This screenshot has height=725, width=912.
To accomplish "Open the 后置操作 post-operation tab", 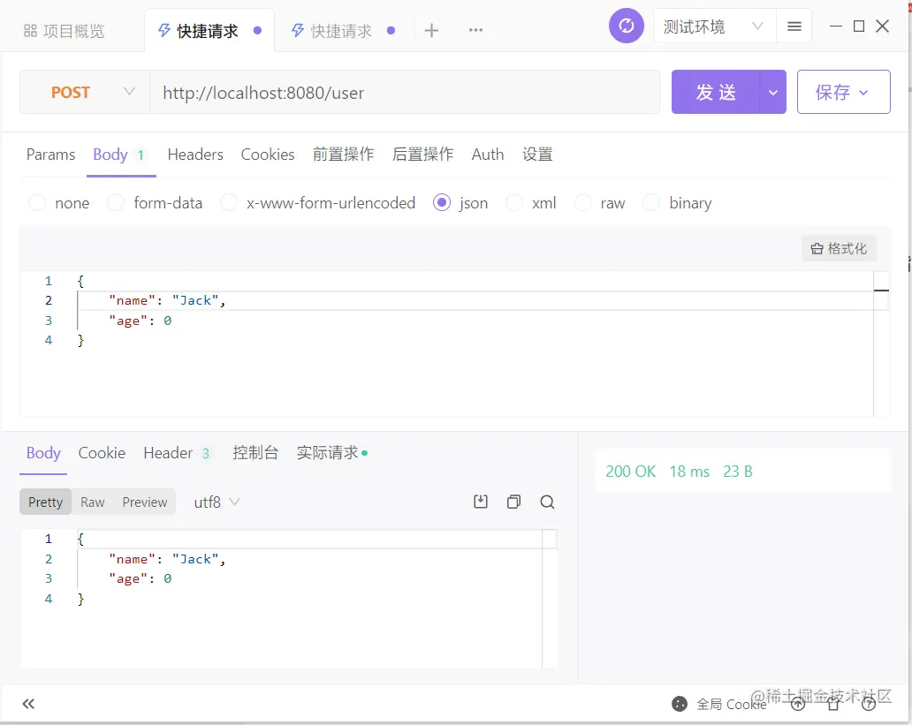I will coord(422,155).
